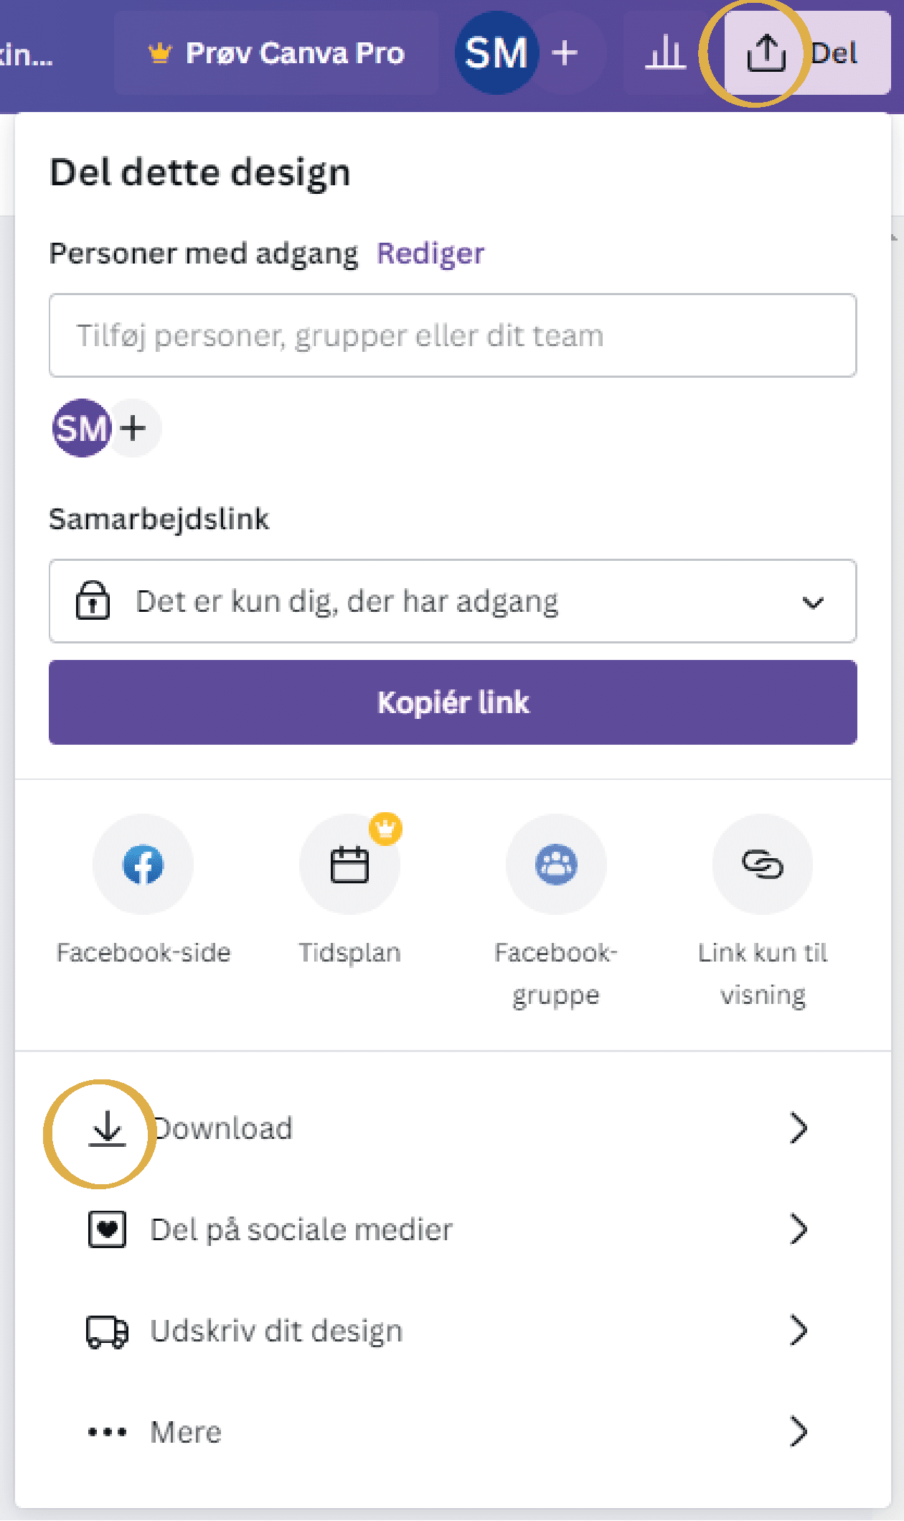The width and height of the screenshot is (904, 1521).
Task: Expand the link access dropdown
Action: click(813, 602)
